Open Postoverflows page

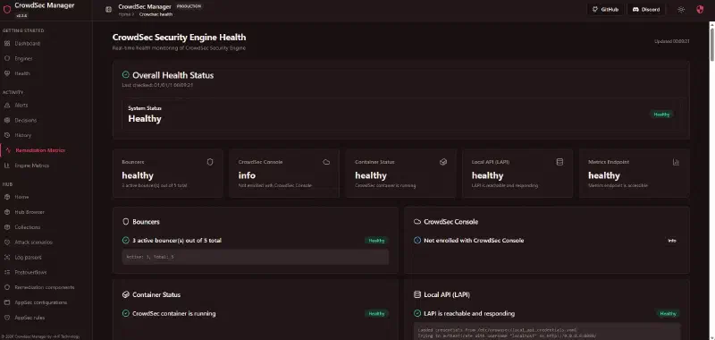tap(30, 272)
